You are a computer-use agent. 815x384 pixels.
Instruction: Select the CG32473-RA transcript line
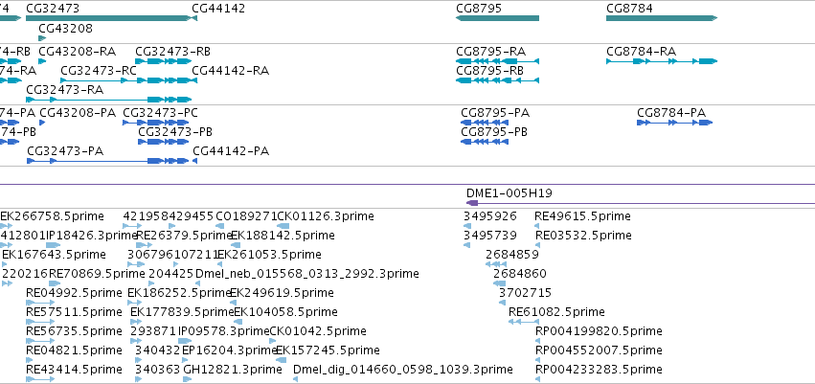click(108, 100)
